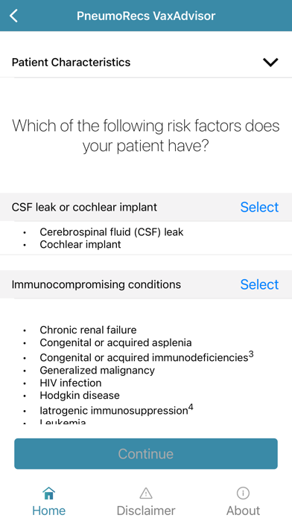Tap the Cochlear implant list item
This screenshot has width=292, height=518.
point(80,244)
